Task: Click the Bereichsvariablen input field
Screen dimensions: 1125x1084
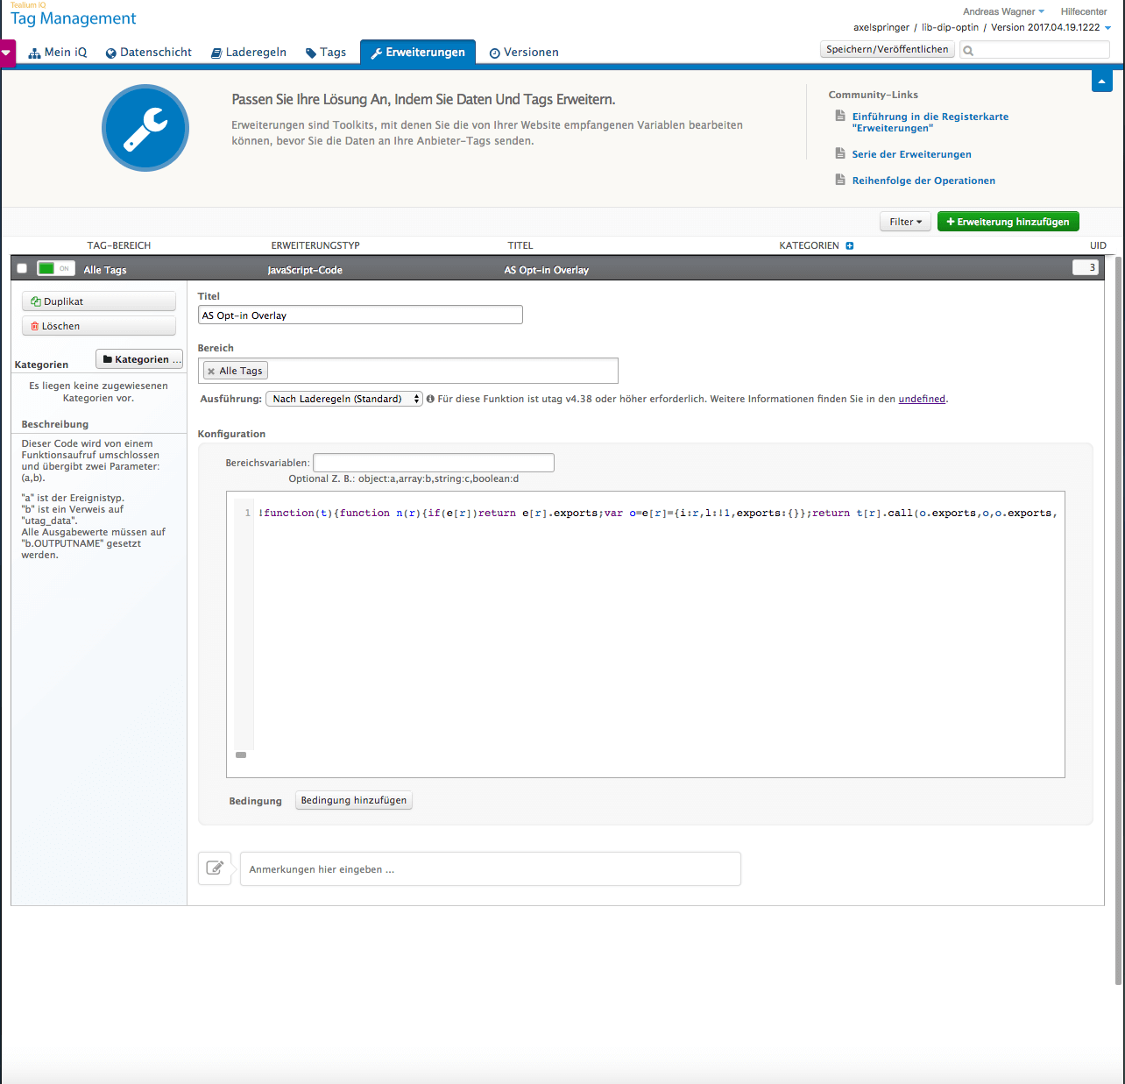Action: click(x=434, y=463)
